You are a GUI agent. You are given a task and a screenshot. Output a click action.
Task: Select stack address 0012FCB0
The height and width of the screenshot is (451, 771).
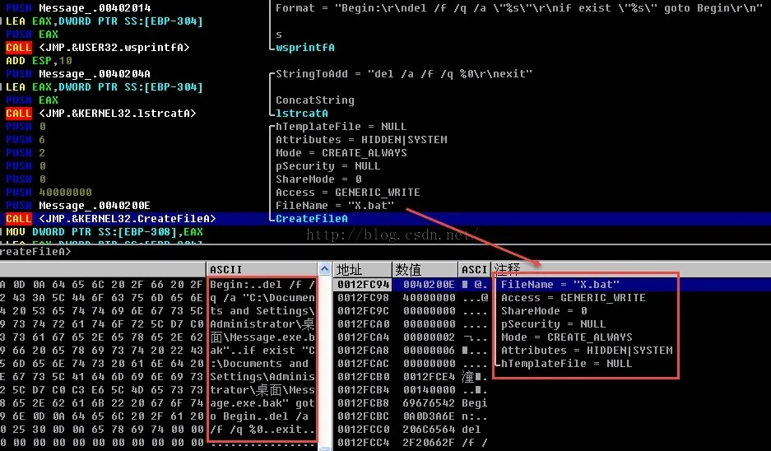363,377
